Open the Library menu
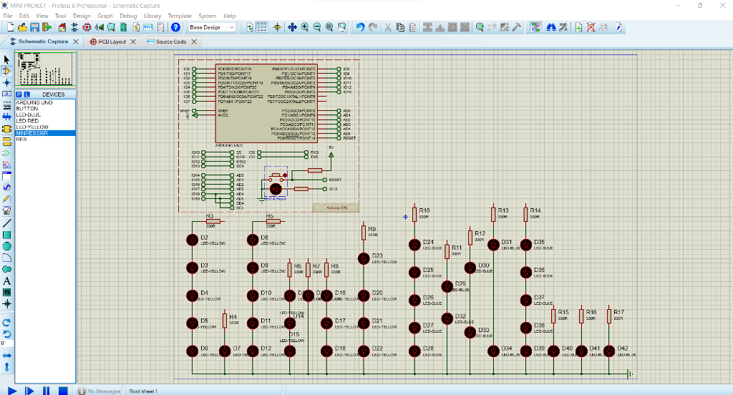The image size is (733, 395). pyautogui.click(x=152, y=16)
